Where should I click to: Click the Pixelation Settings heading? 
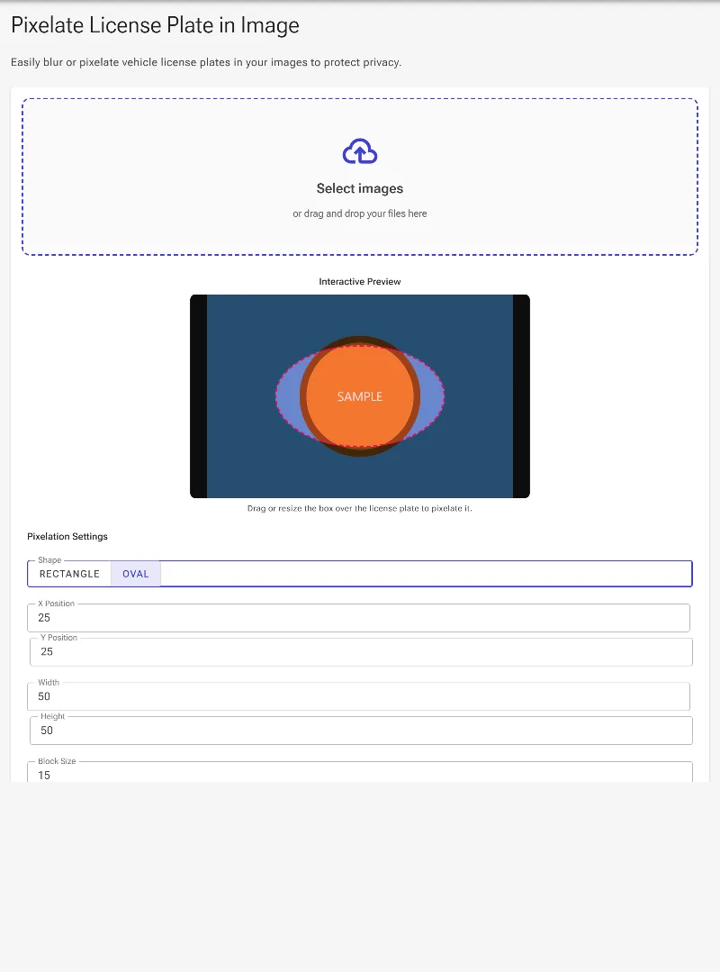(x=67, y=536)
